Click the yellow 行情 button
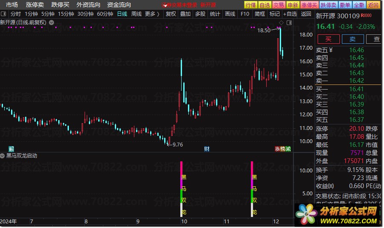This screenshot has height=228, width=384. point(251,5)
